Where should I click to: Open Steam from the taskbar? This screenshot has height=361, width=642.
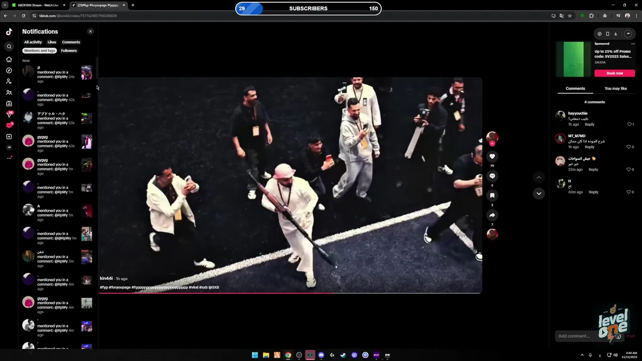coord(343,355)
